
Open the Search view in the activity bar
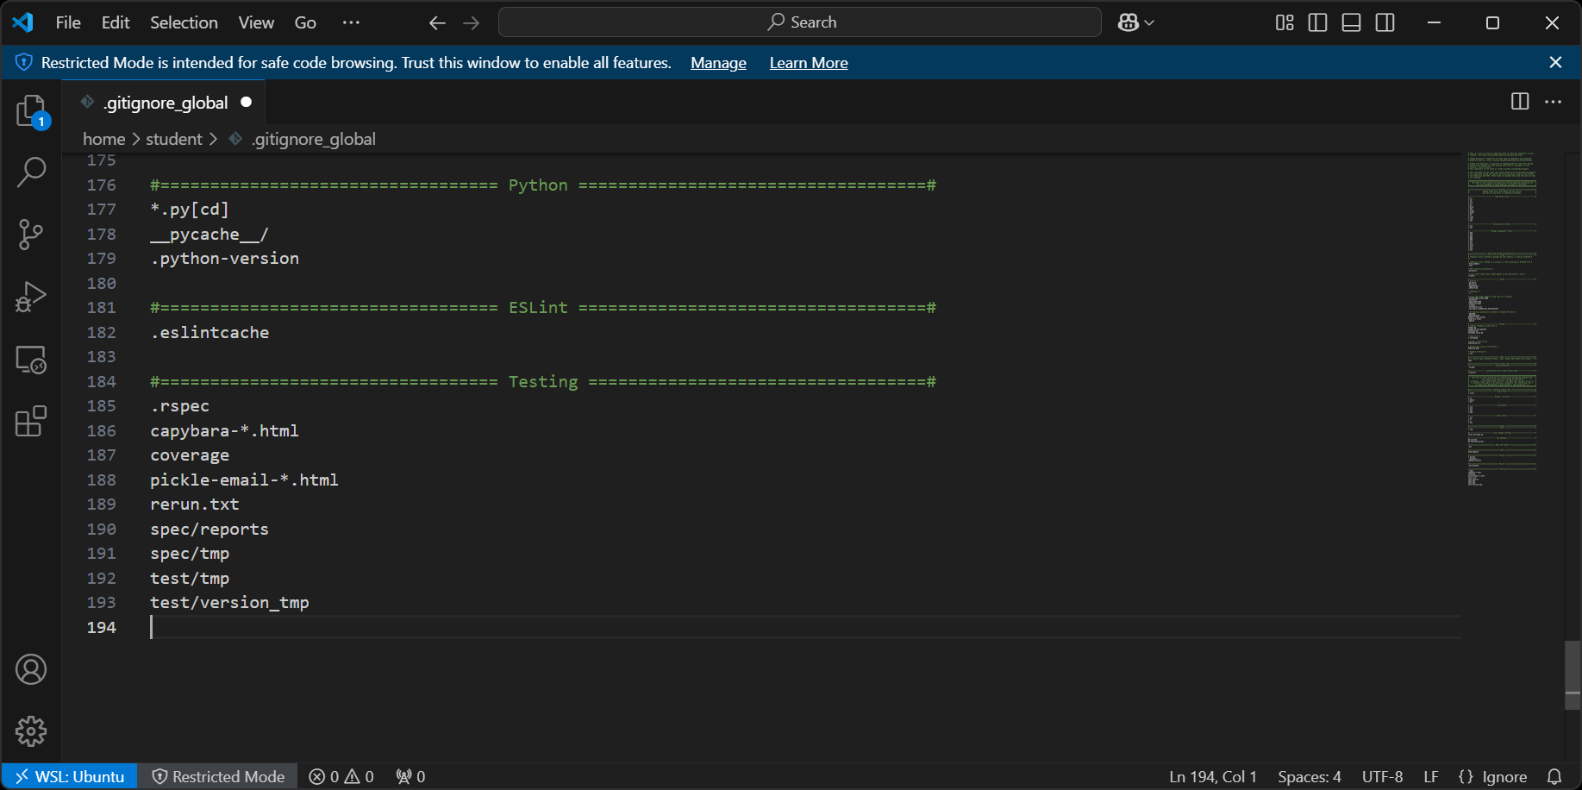[x=31, y=172]
